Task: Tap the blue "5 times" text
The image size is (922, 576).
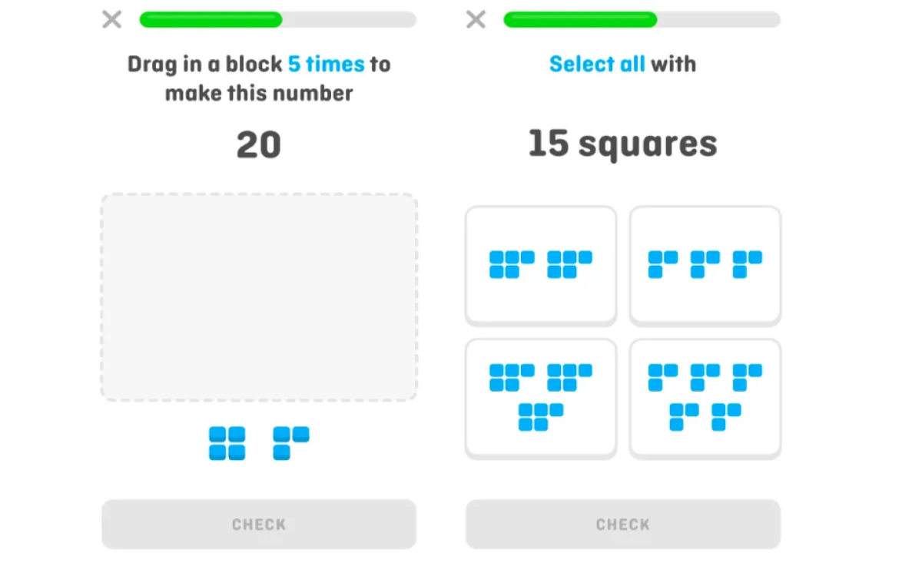Action: point(326,64)
